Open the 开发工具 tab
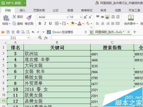Image resolution: width=143 pixels, height=107 pixels. pyautogui.click(x=134, y=10)
